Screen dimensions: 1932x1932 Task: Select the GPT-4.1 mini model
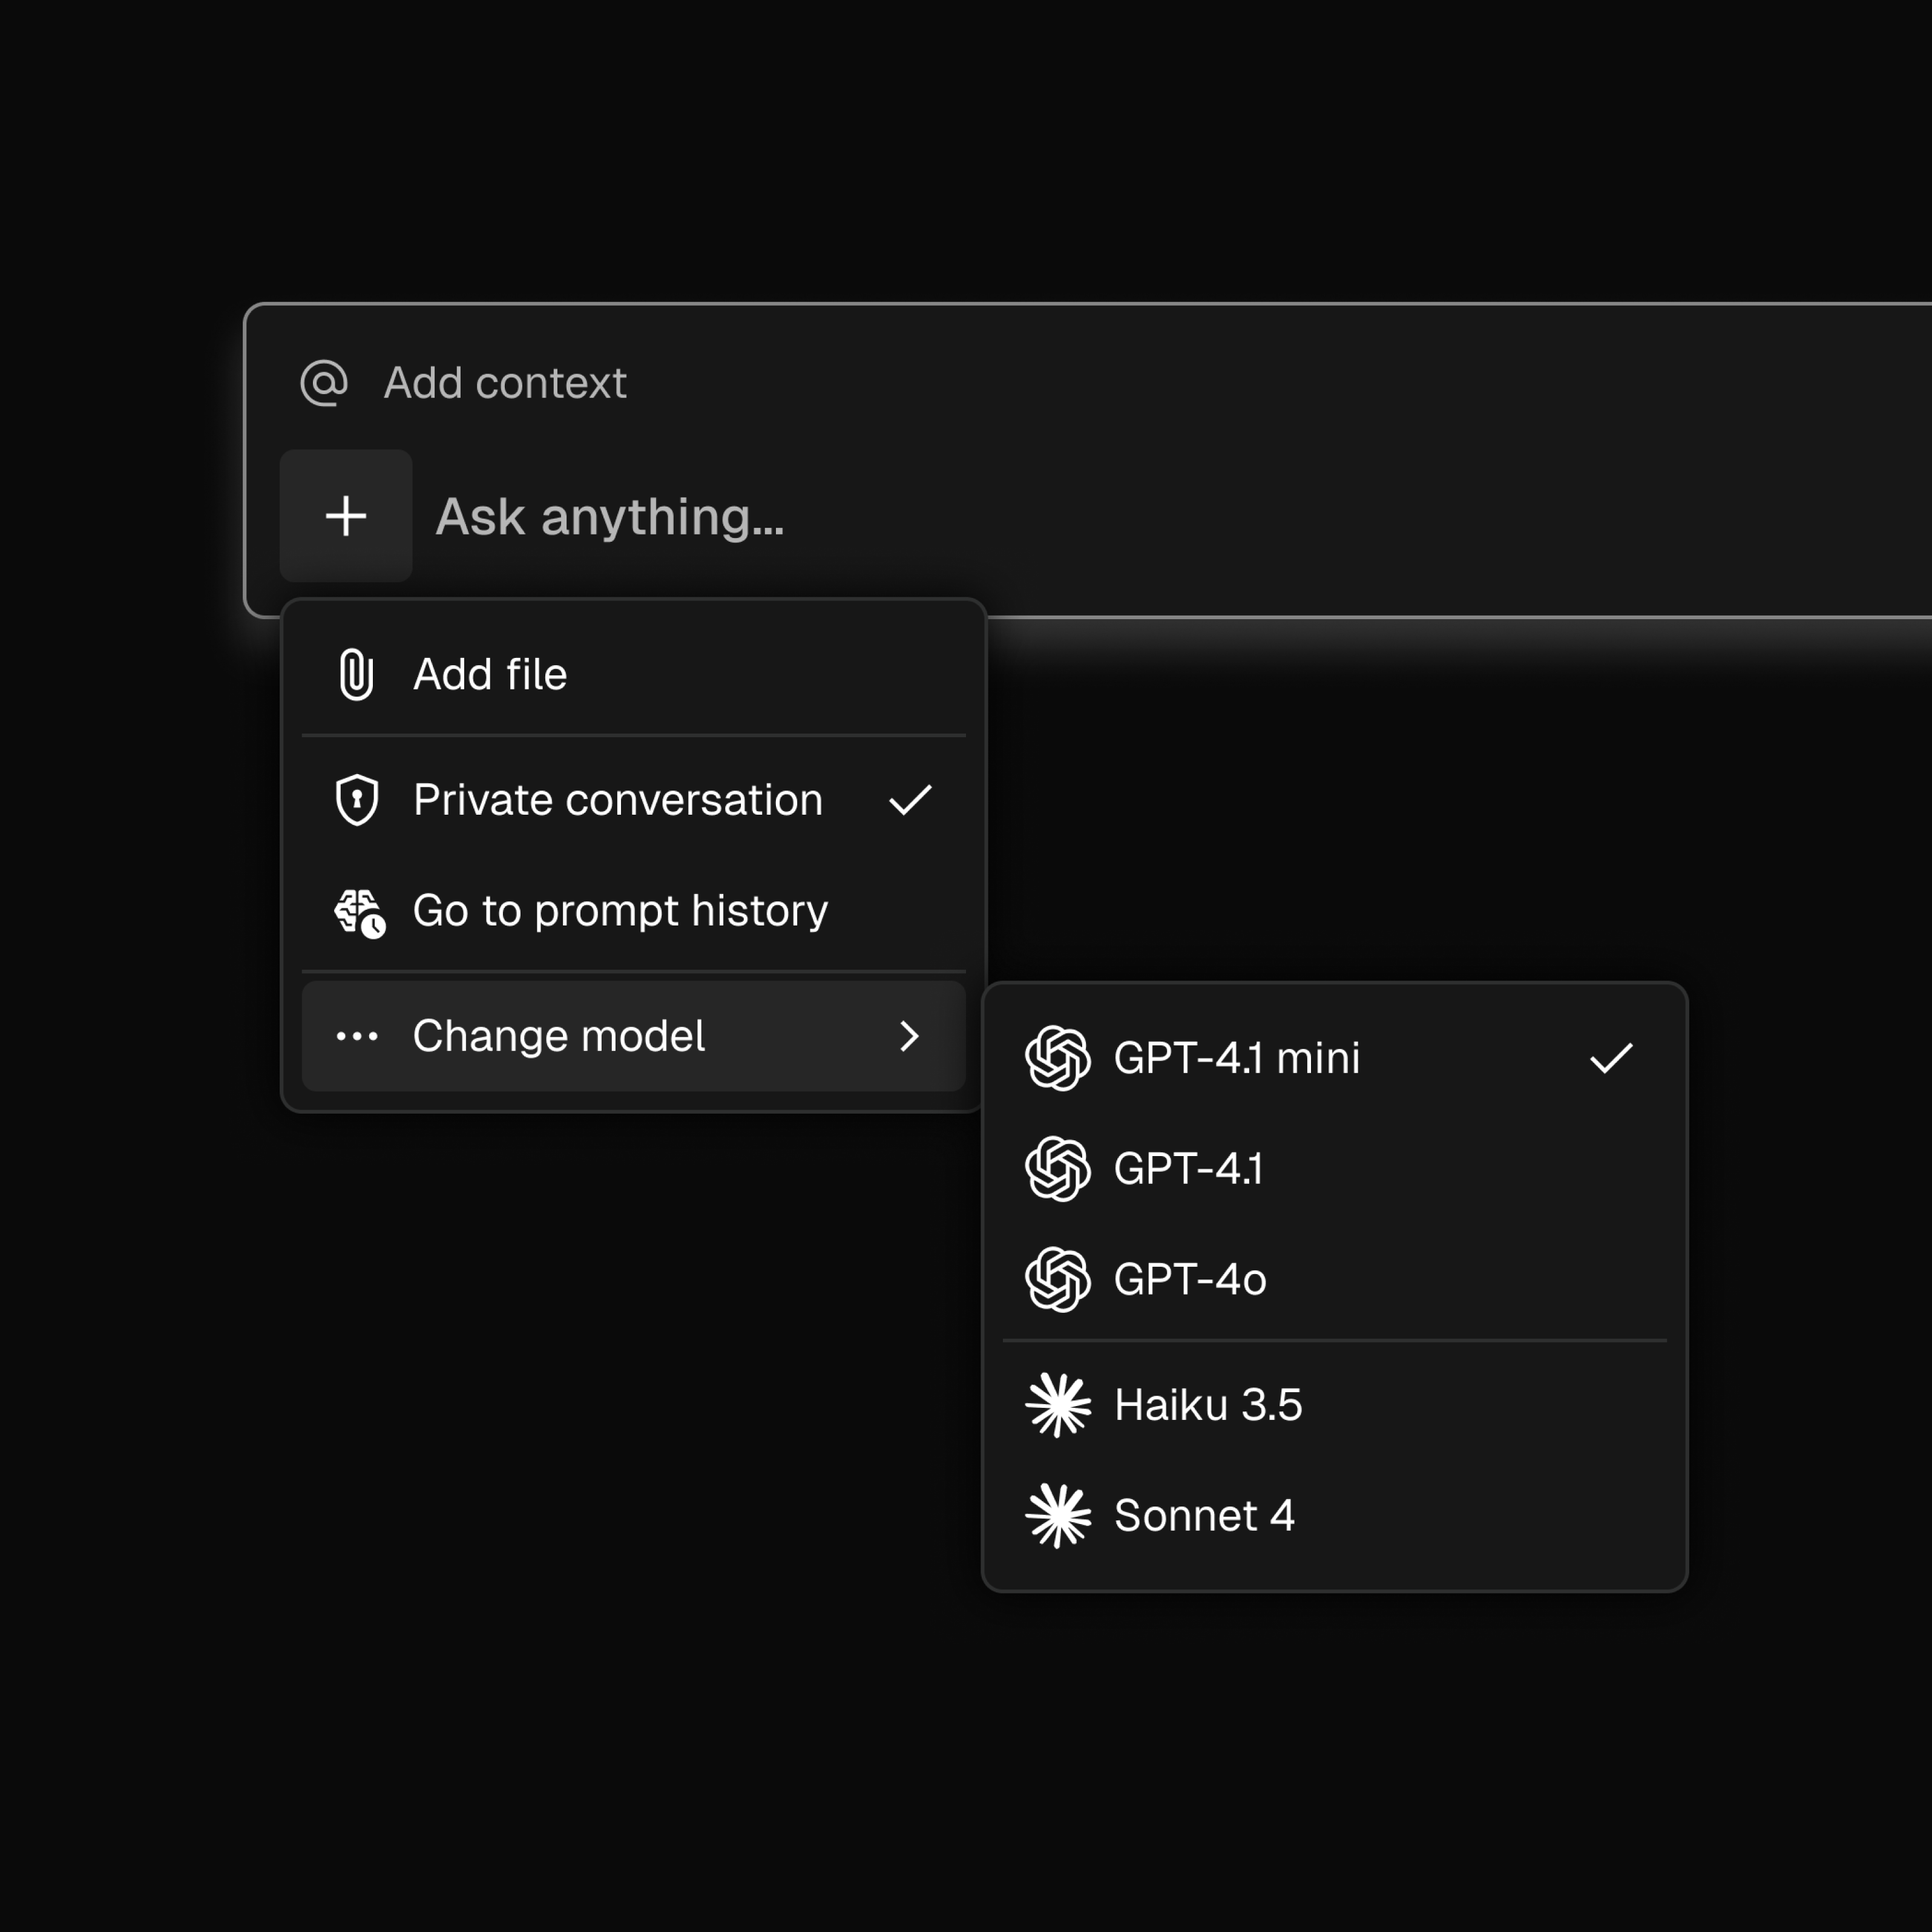[x=1335, y=1058]
